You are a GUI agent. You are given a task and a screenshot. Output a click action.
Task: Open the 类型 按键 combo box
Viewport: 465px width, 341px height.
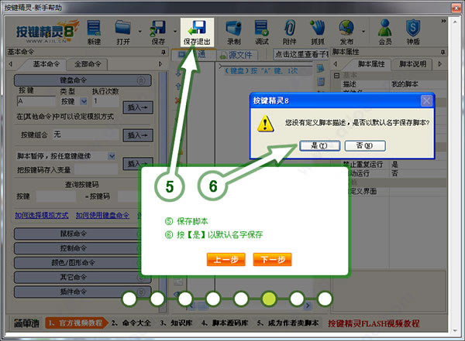coord(84,101)
